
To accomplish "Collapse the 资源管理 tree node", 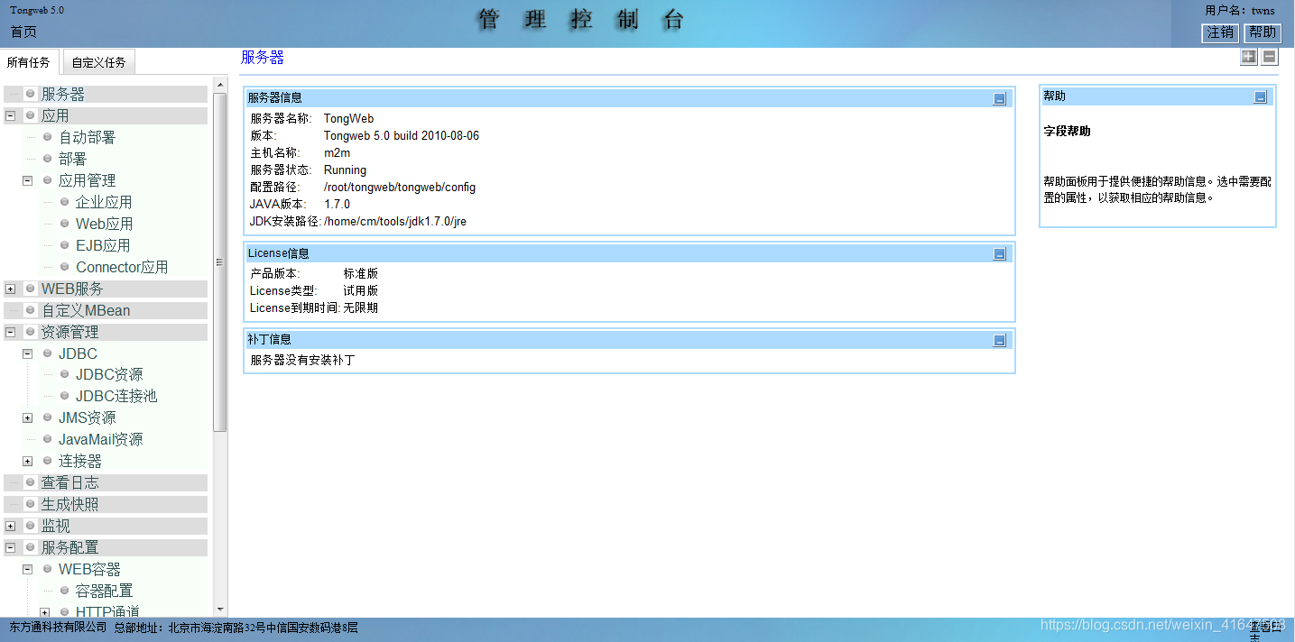I will [x=10, y=332].
